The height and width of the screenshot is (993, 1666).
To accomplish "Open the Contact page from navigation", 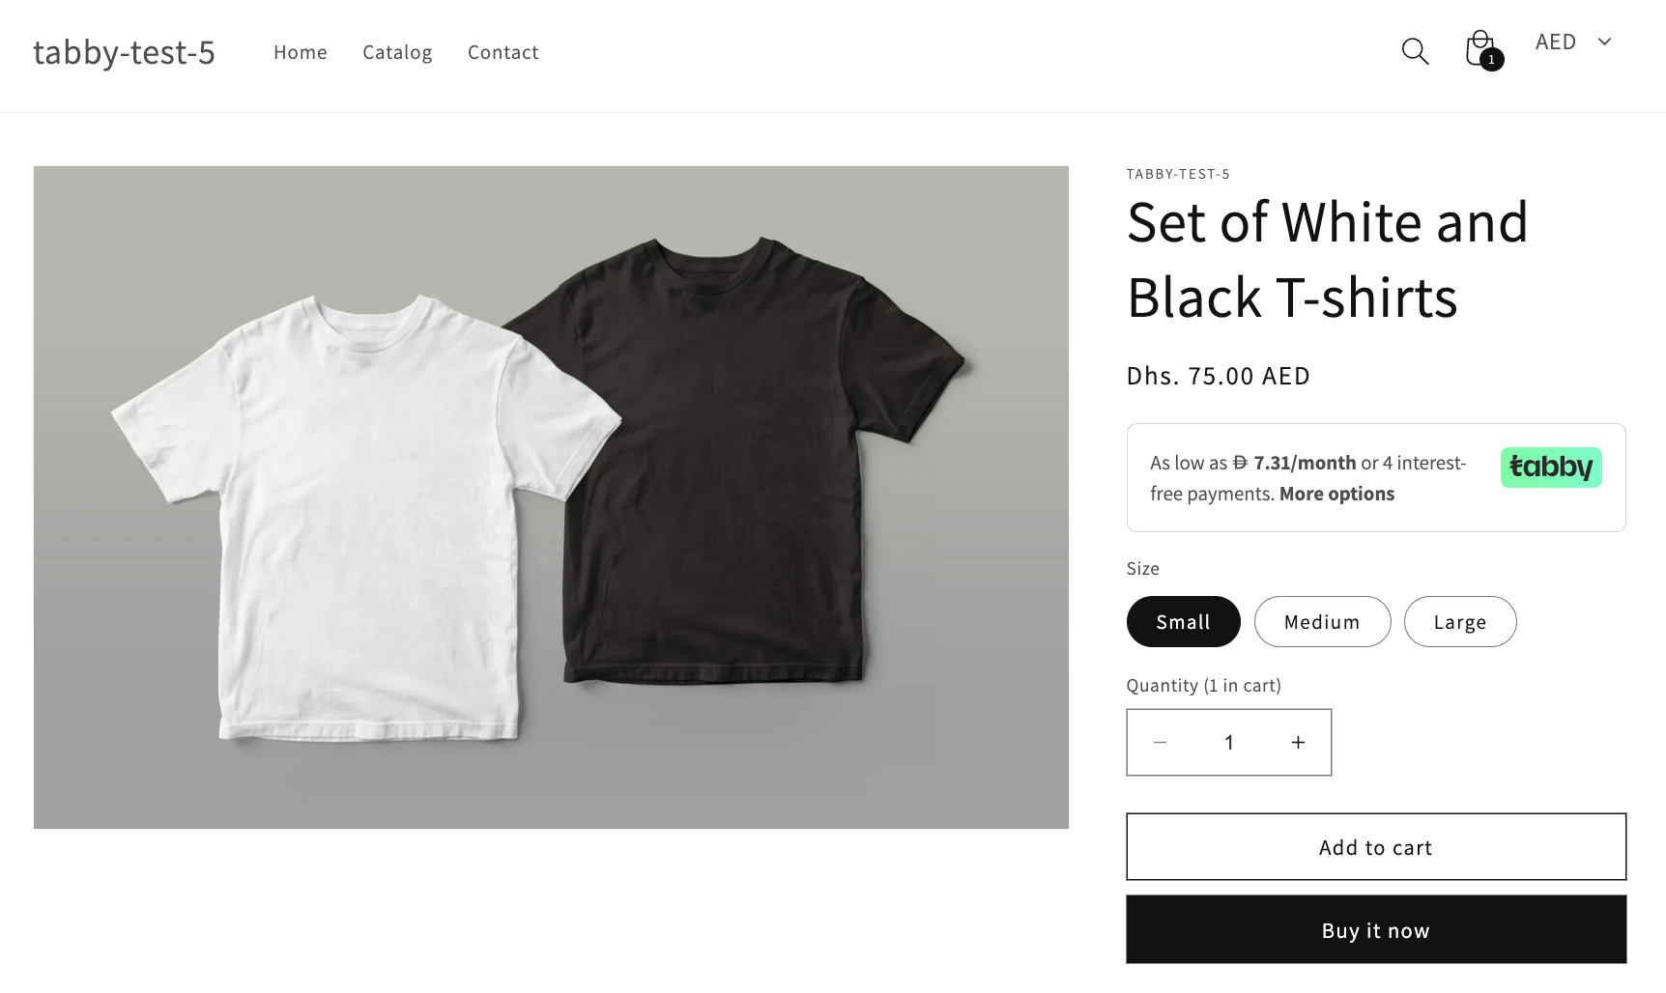I will (x=503, y=52).
